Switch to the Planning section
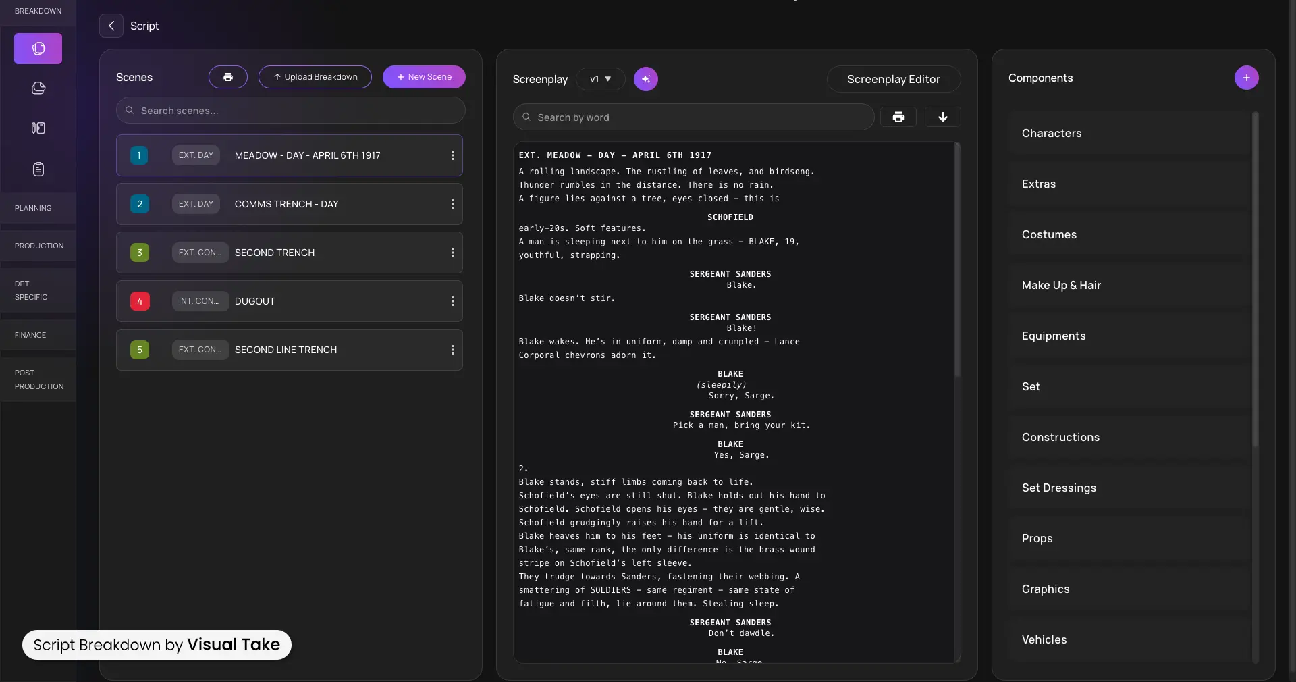Viewport: 1296px width, 682px height. (x=33, y=207)
